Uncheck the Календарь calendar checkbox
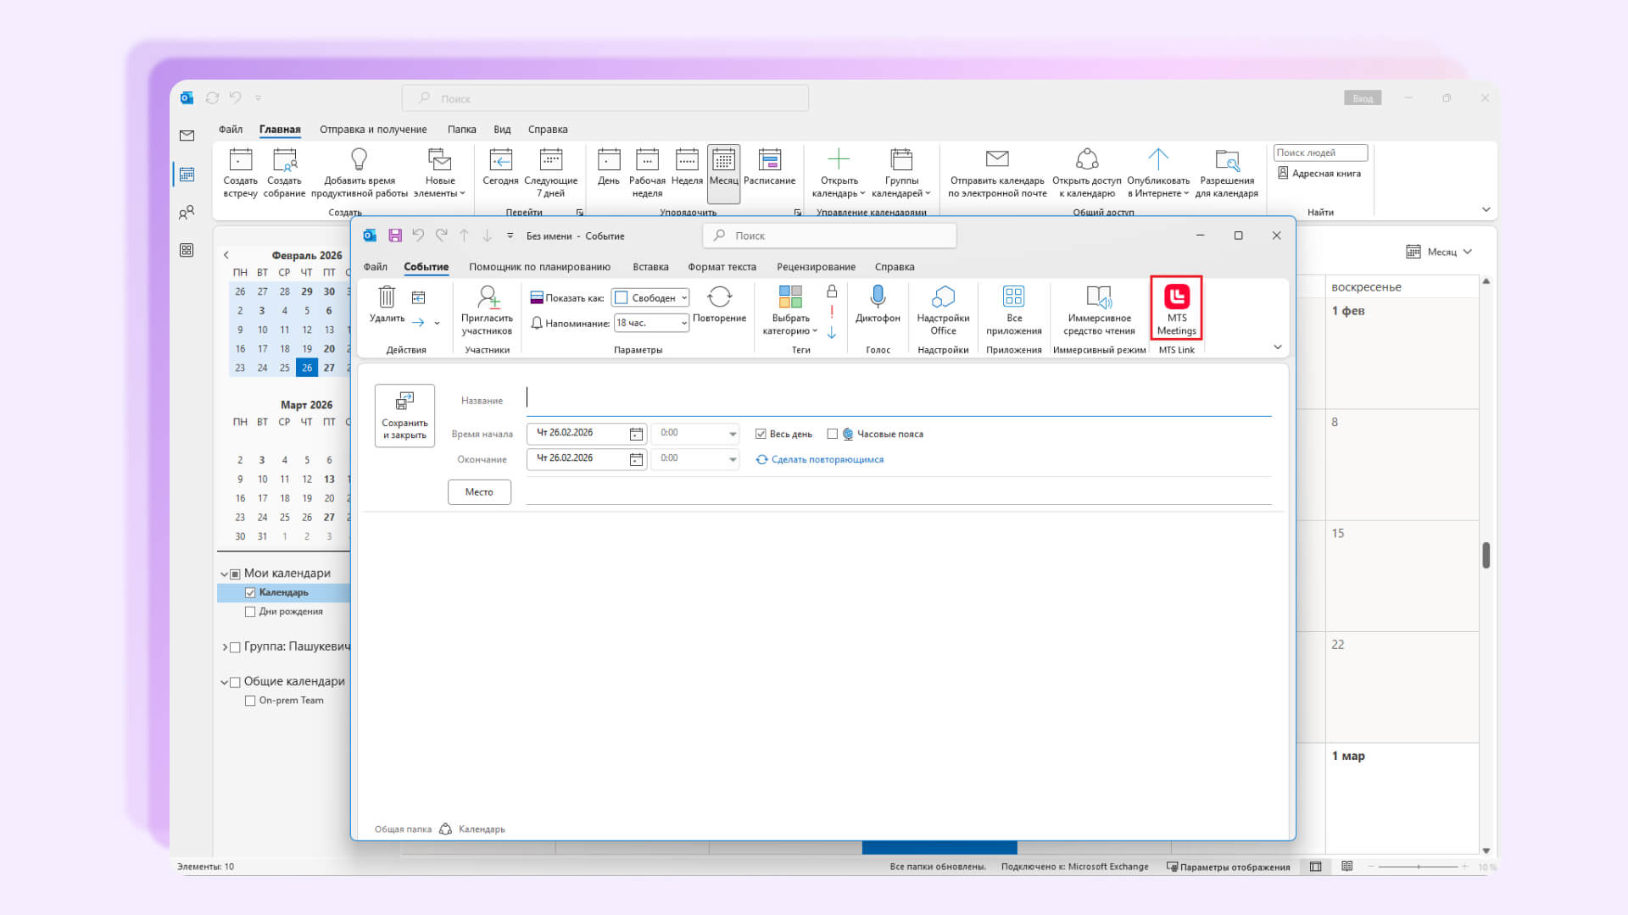 [x=250, y=593]
